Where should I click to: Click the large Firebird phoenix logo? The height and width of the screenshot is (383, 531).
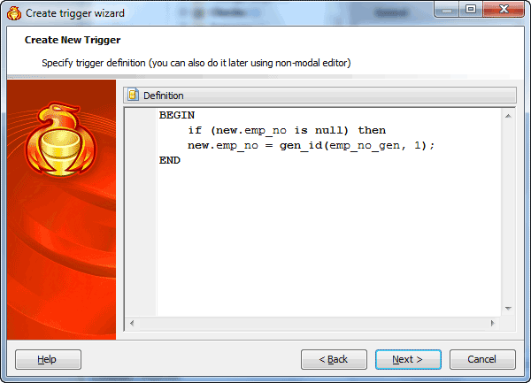pyautogui.click(x=60, y=140)
